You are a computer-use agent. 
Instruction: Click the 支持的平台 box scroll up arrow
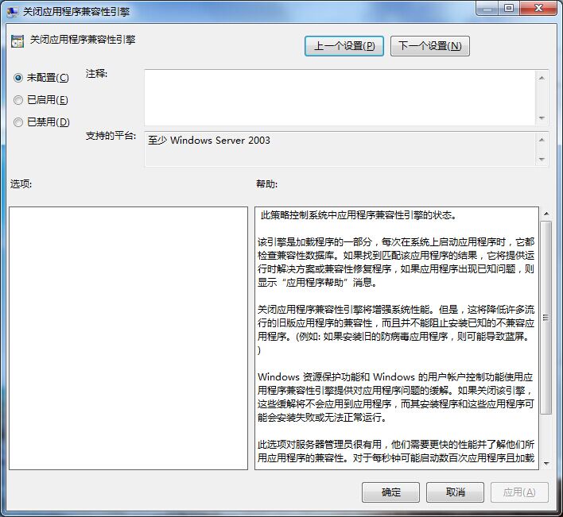pyautogui.click(x=542, y=140)
